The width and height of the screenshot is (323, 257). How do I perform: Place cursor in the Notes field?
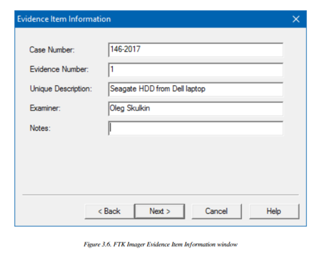[195, 128]
